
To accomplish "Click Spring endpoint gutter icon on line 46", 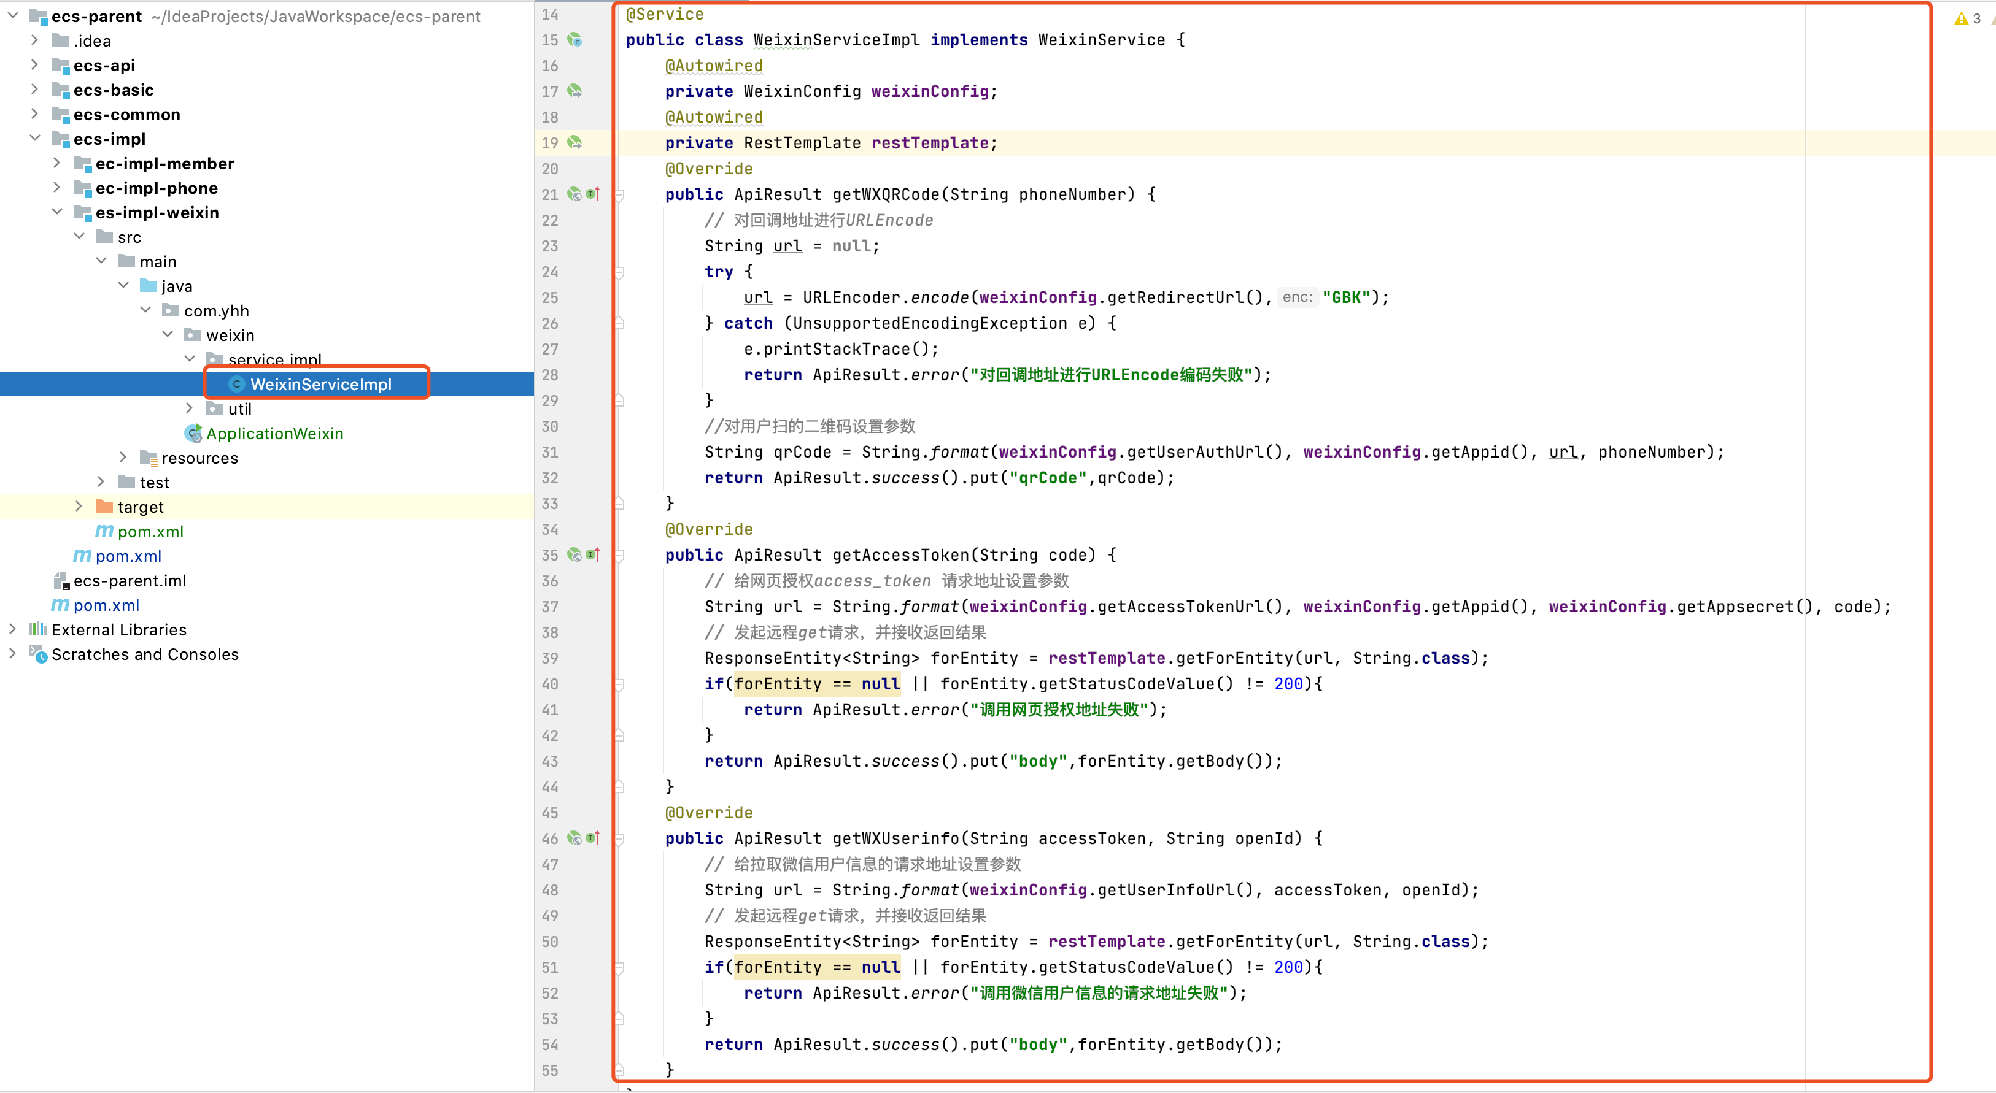I will [574, 838].
